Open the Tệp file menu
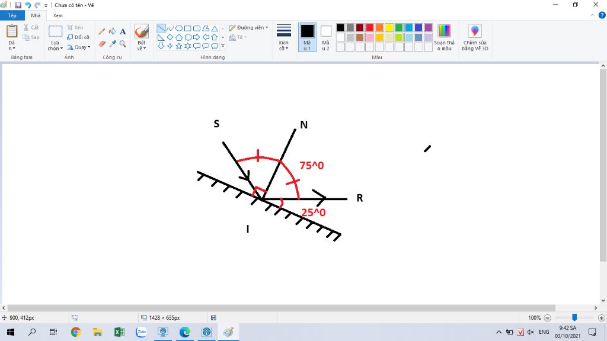This screenshot has height=341, width=607. tap(12, 15)
